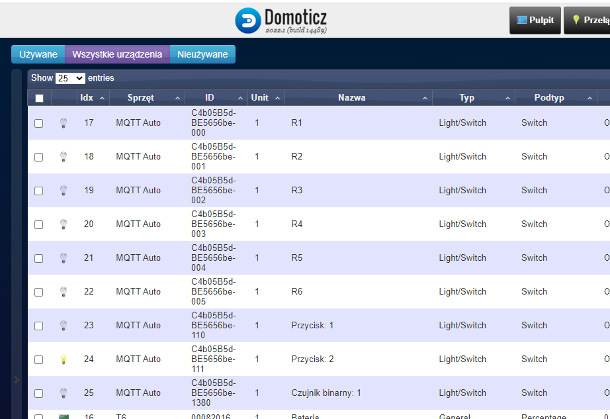610x419 pixels.
Task: Switch to the Wszystkie urządzenia tab
Action: tap(117, 54)
